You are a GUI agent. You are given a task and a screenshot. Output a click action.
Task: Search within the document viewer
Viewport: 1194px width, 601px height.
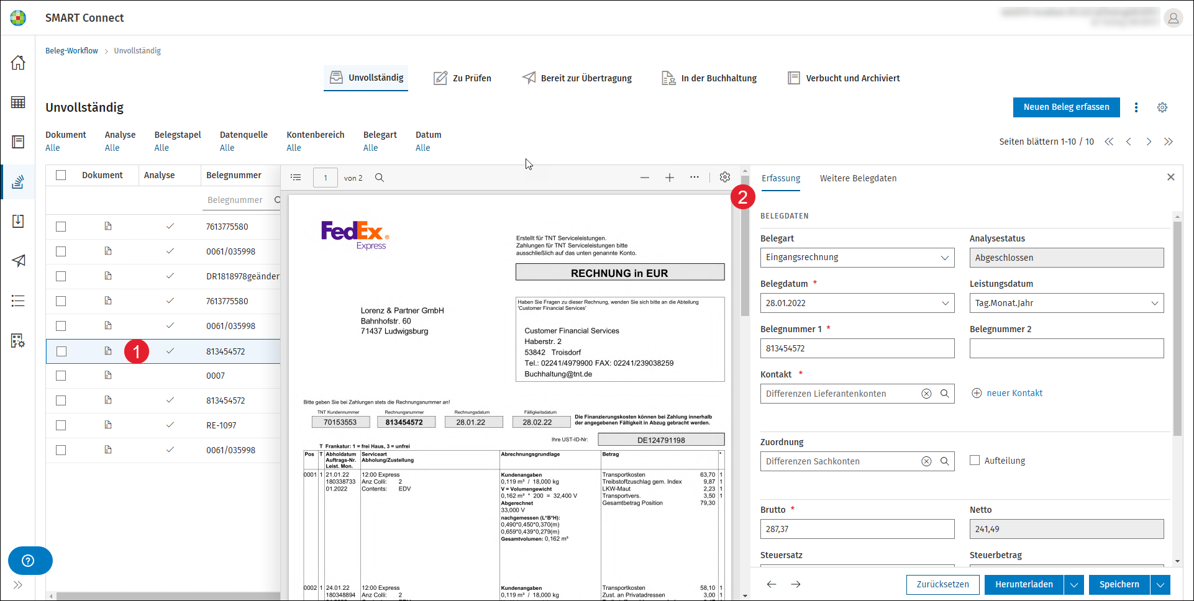click(x=380, y=178)
